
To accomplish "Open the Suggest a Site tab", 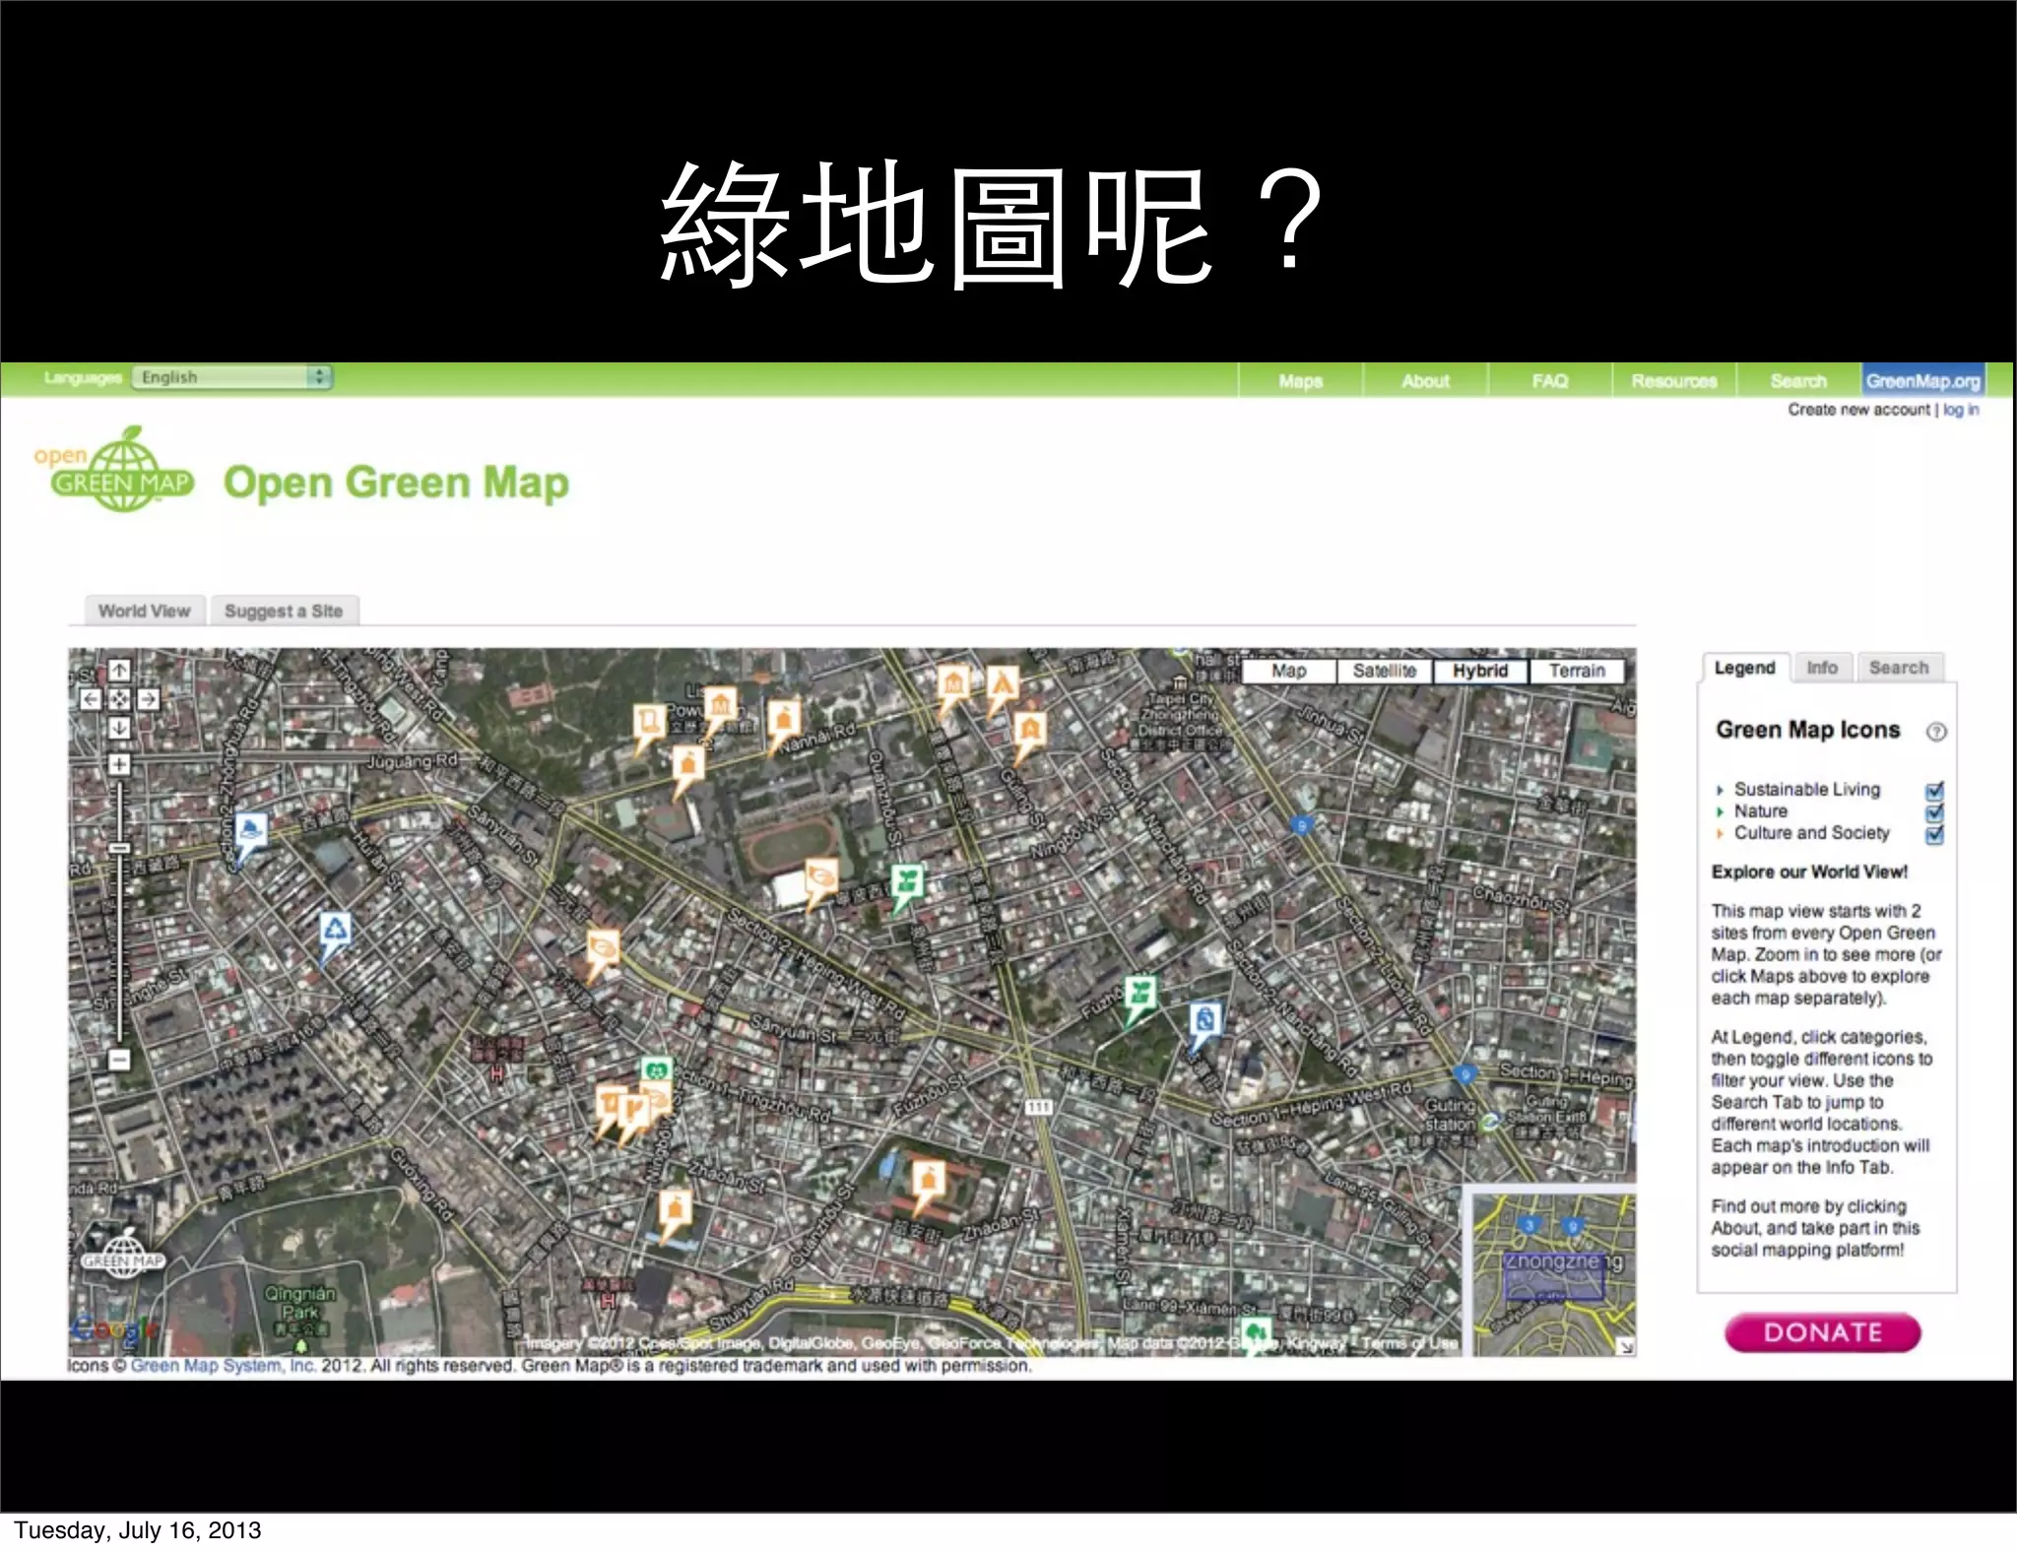I will (x=284, y=611).
